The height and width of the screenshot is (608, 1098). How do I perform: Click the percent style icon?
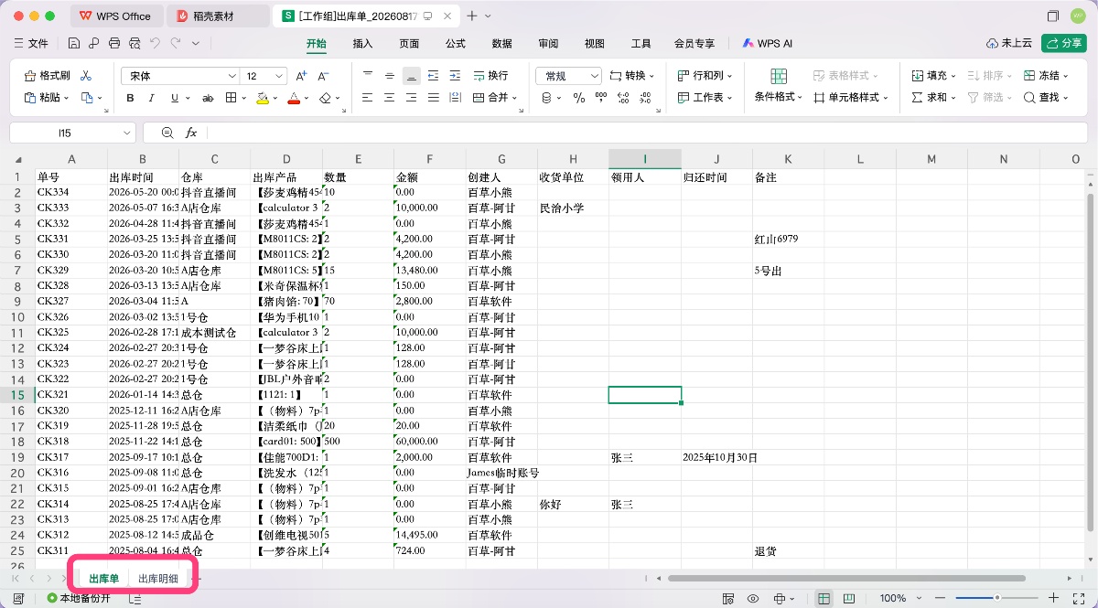[578, 98]
